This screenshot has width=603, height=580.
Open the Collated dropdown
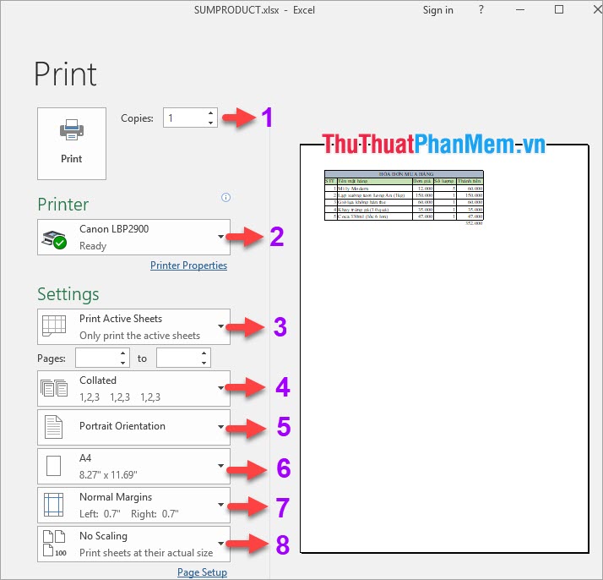click(x=133, y=388)
